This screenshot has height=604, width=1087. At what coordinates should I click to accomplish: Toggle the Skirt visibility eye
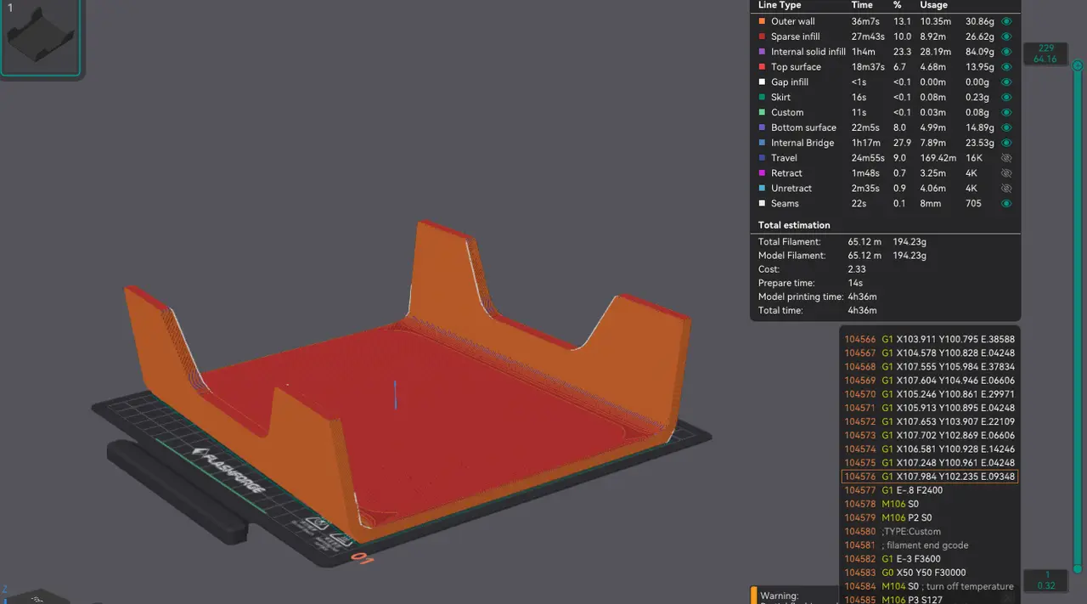pyautogui.click(x=1007, y=97)
